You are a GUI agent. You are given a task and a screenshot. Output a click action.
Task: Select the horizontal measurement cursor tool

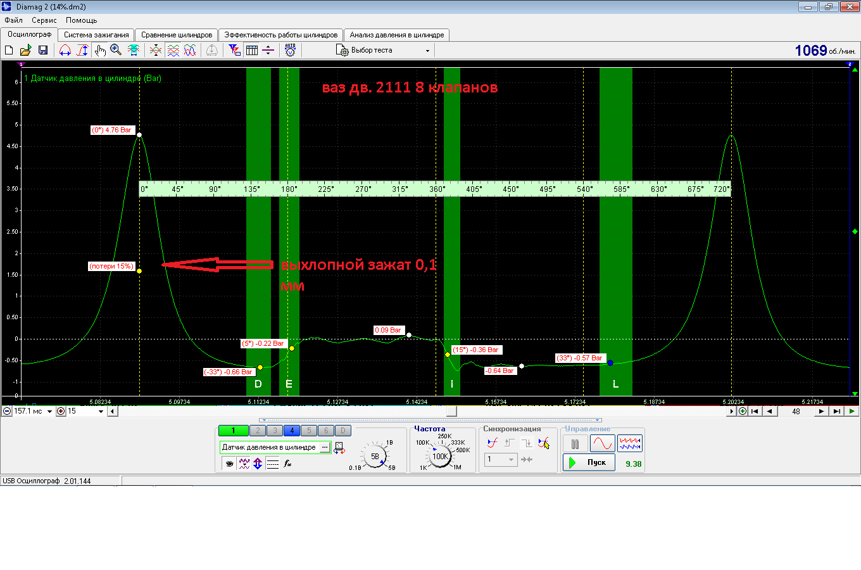pos(65,50)
